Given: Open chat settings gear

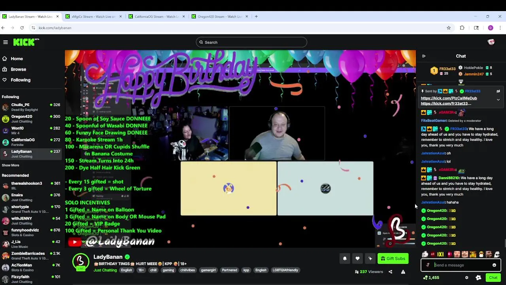Looking at the screenshot, I should coord(466,278).
